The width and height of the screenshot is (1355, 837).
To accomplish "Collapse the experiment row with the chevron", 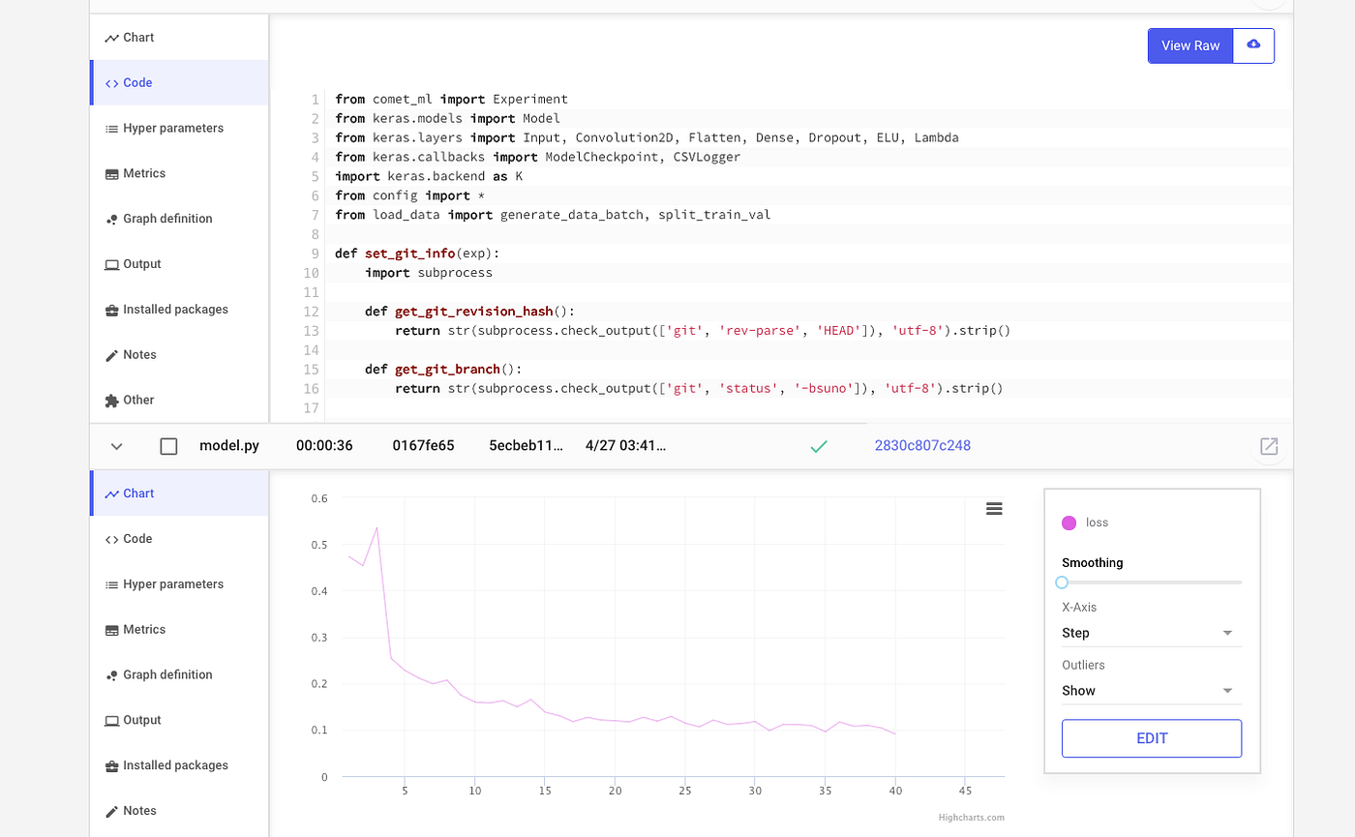I will pos(116,446).
